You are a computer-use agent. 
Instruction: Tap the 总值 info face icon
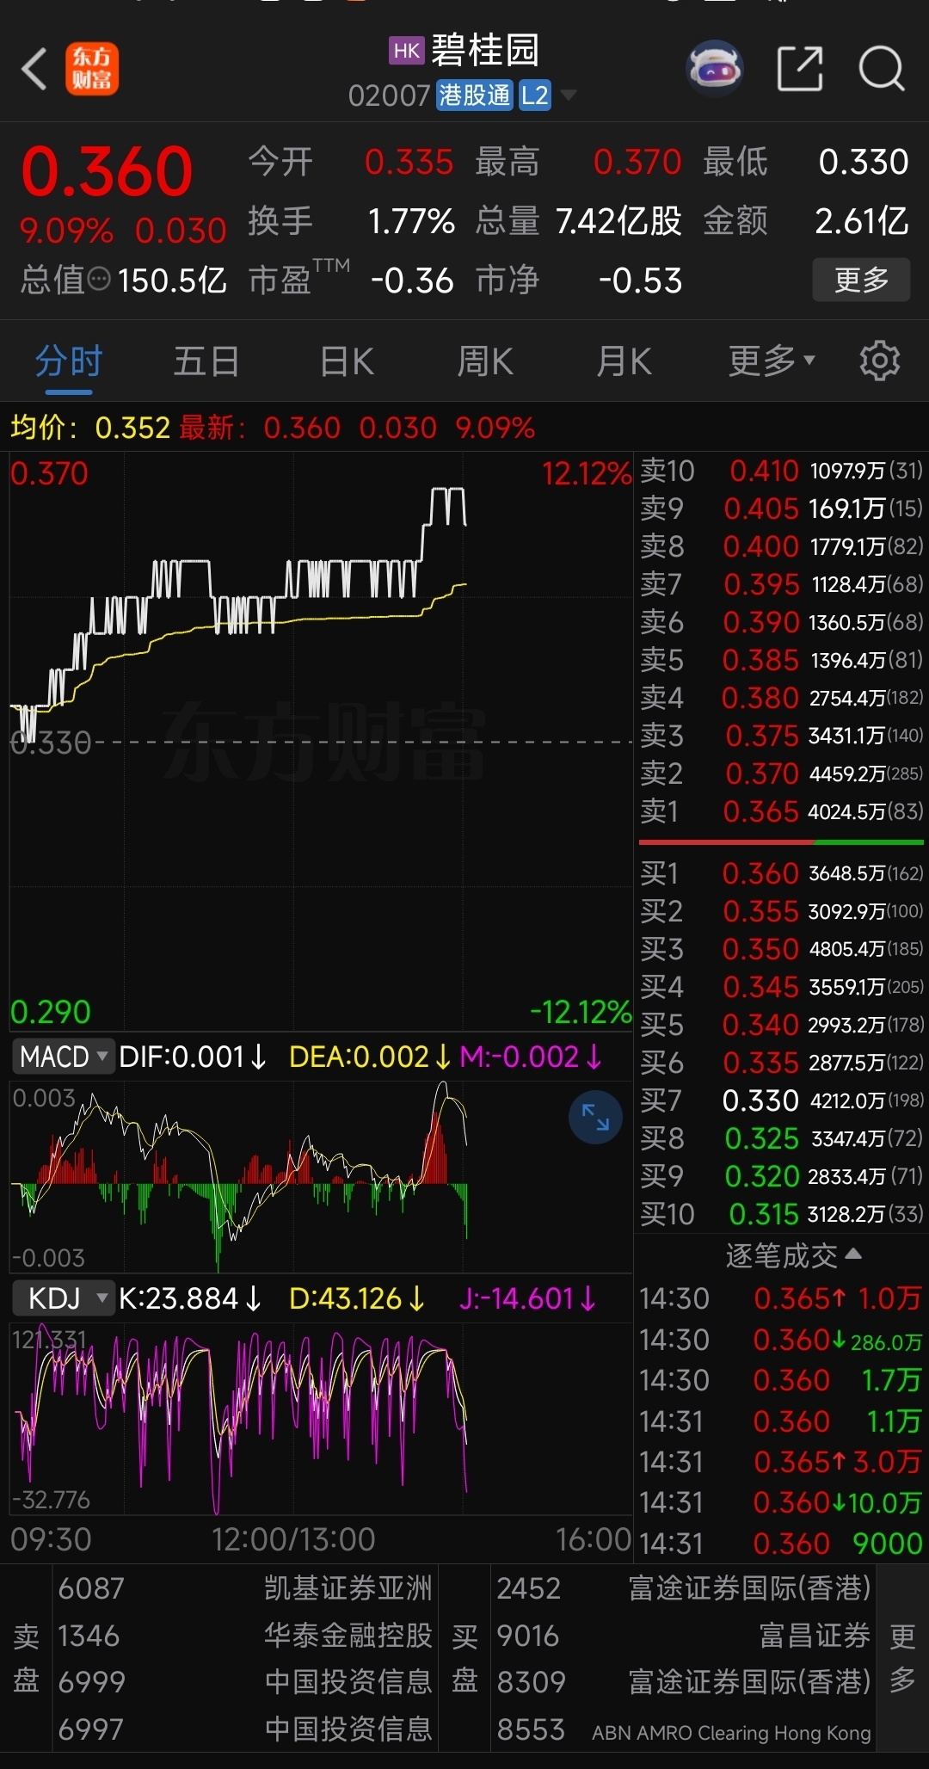coord(101,279)
